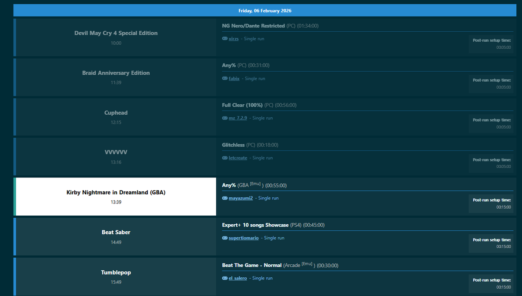522x296 pixels.
Task: Select the VVVVVV game card
Action: click(115, 156)
